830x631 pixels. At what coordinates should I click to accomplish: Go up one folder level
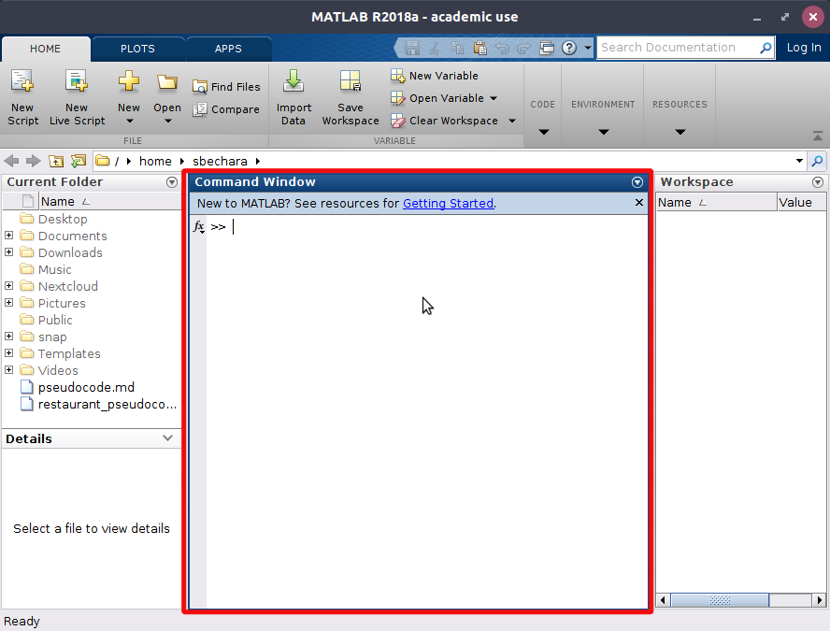click(55, 161)
